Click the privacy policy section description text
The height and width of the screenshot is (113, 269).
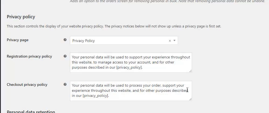114,26
